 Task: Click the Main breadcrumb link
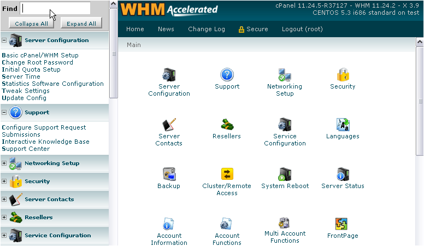133,45
